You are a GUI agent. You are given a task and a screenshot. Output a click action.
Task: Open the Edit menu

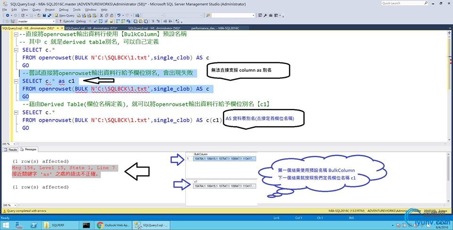(14, 9)
